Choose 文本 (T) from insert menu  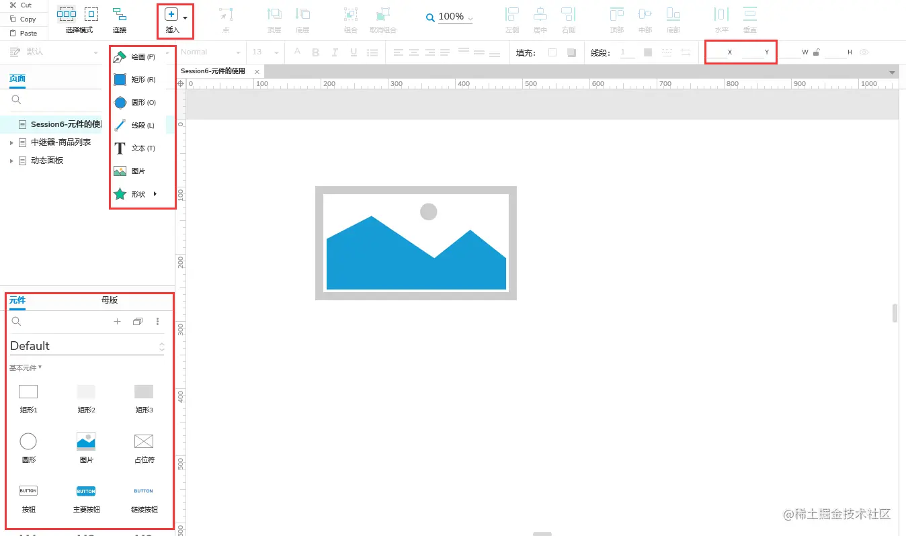coord(142,148)
